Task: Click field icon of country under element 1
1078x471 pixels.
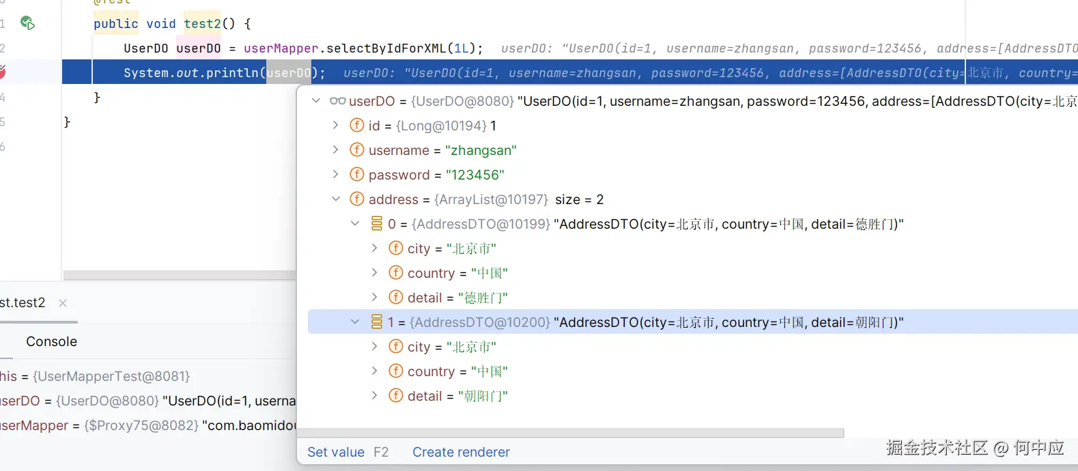Action: pos(395,371)
